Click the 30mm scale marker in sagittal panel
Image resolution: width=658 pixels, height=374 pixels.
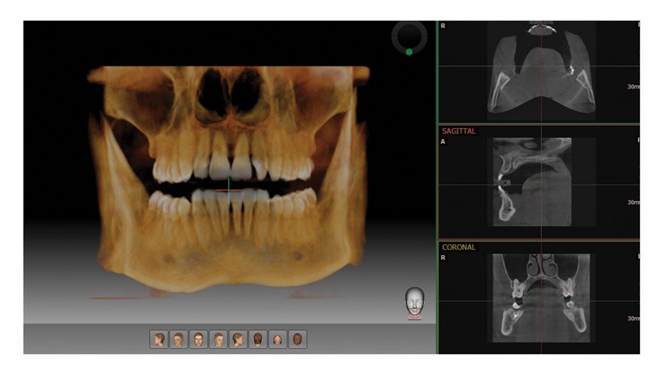633,202
